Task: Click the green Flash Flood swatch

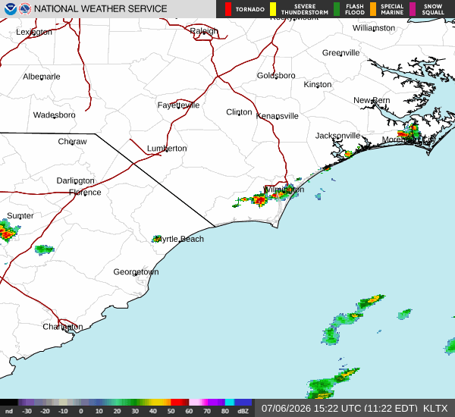Action: (337, 9)
